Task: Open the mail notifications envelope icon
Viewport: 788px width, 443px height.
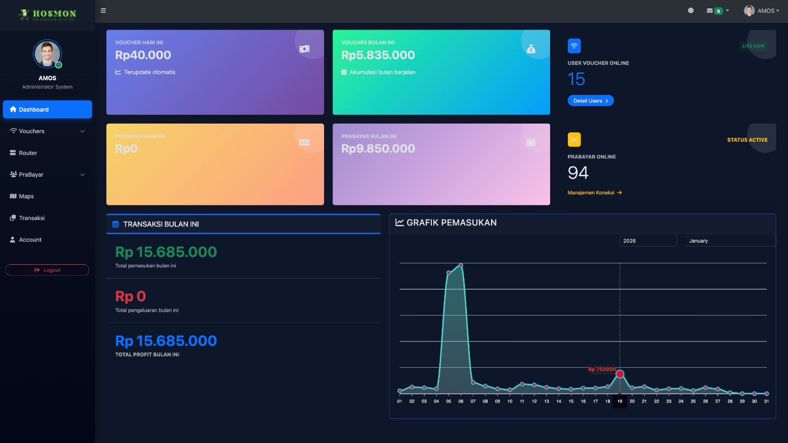Action: [710, 11]
